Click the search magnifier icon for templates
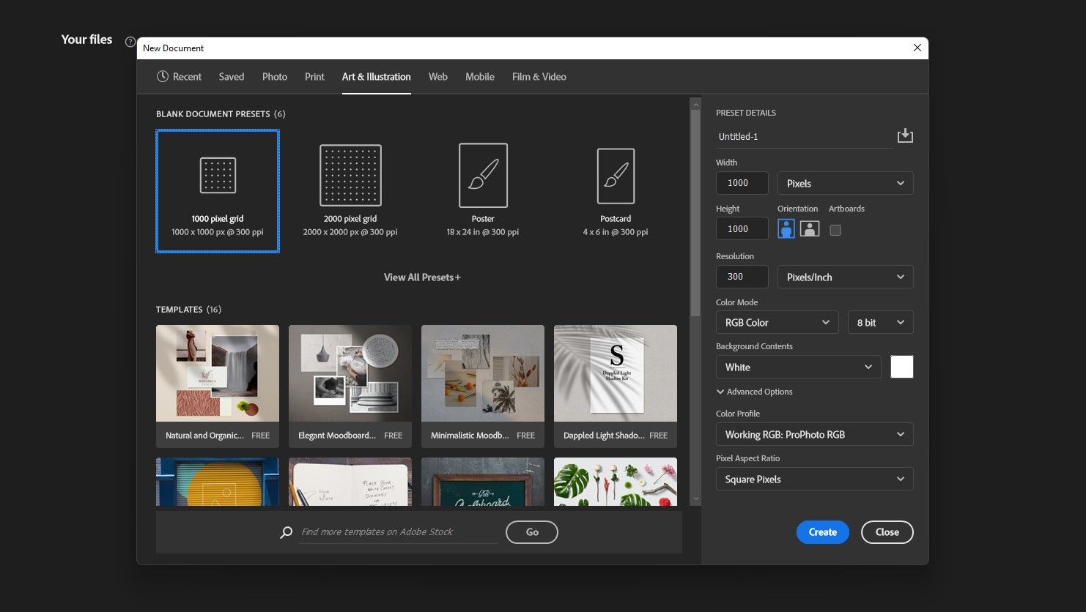The image size is (1086, 612). (x=287, y=532)
